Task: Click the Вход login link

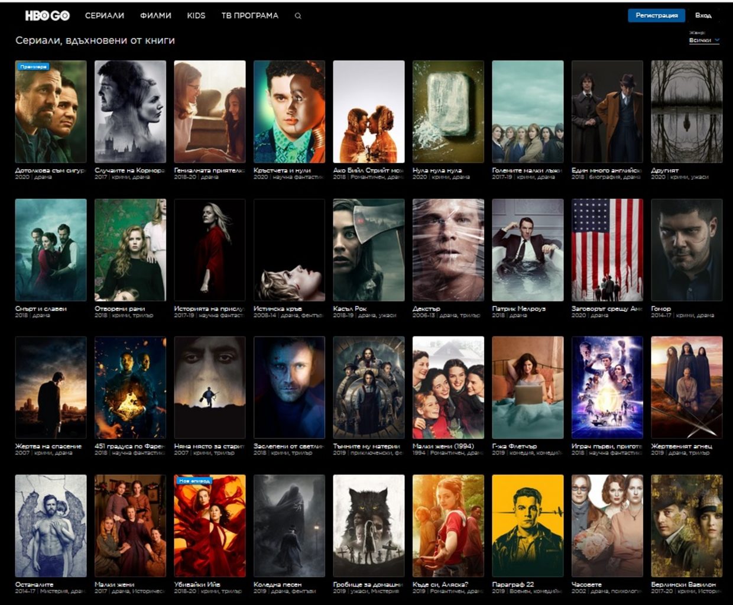Action: pyautogui.click(x=703, y=15)
